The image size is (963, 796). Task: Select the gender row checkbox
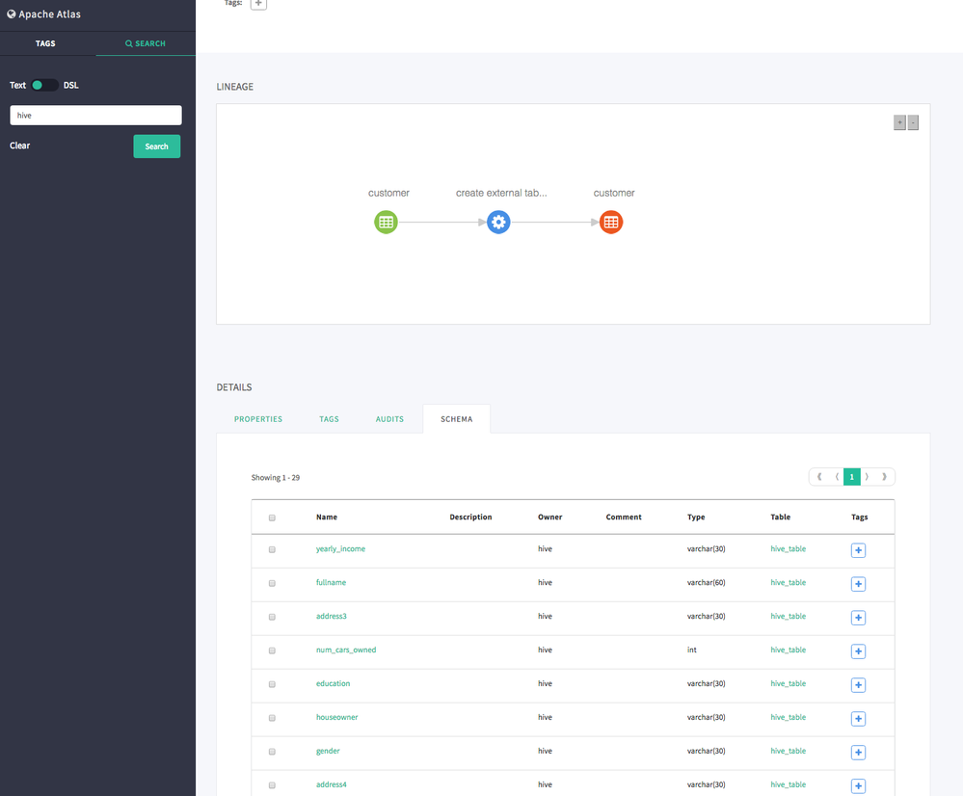pyautogui.click(x=272, y=752)
